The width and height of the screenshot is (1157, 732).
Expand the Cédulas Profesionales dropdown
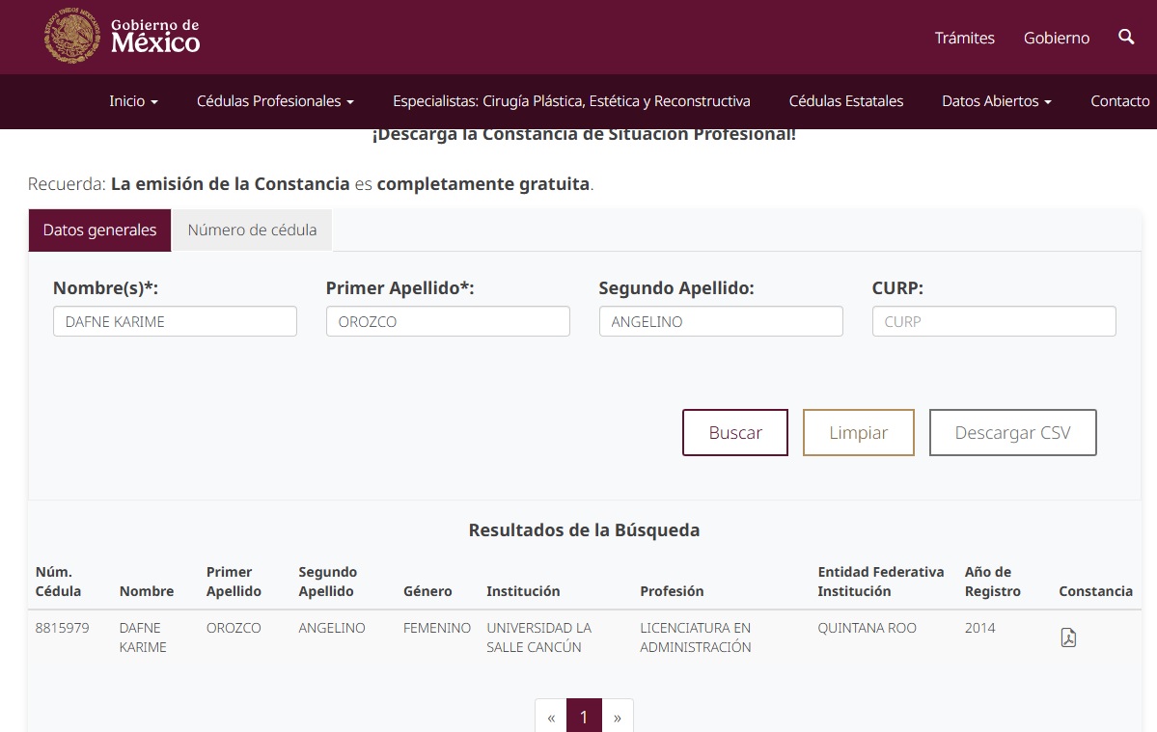click(275, 101)
